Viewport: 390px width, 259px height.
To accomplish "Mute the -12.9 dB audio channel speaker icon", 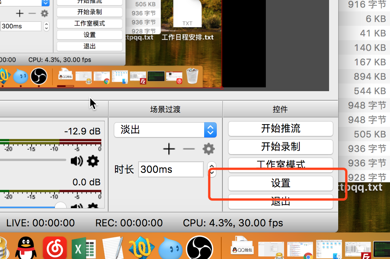I will pyautogui.click(x=77, y=161).
